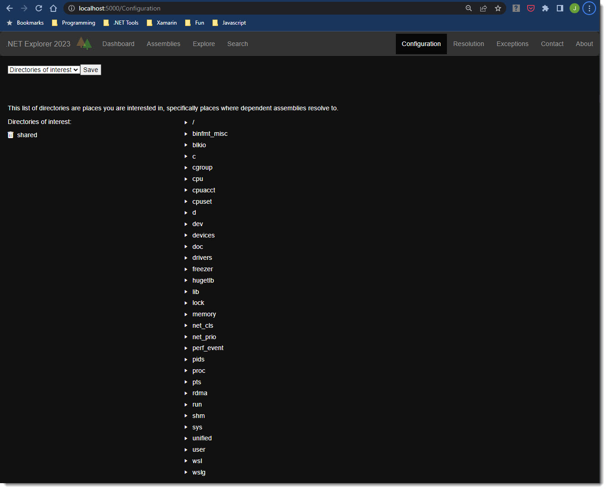Image resolution: width=607 pixels, height=490 pixels.
Task: Click the browser address bar URL
Action: click(119, 8)
